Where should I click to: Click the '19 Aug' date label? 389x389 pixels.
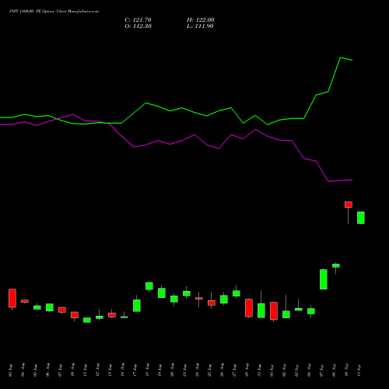click(160, 370)
